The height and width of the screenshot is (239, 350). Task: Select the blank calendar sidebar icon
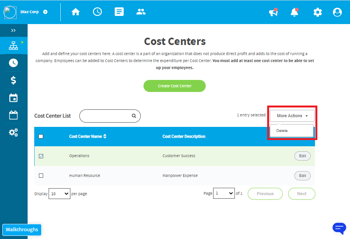pyautogui.click(x=13, y=115)
